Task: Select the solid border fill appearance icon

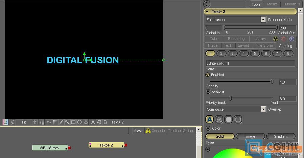Action: tap(229, 119)
